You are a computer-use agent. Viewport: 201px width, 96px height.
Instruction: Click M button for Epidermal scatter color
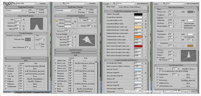click(x=145, y=27)
